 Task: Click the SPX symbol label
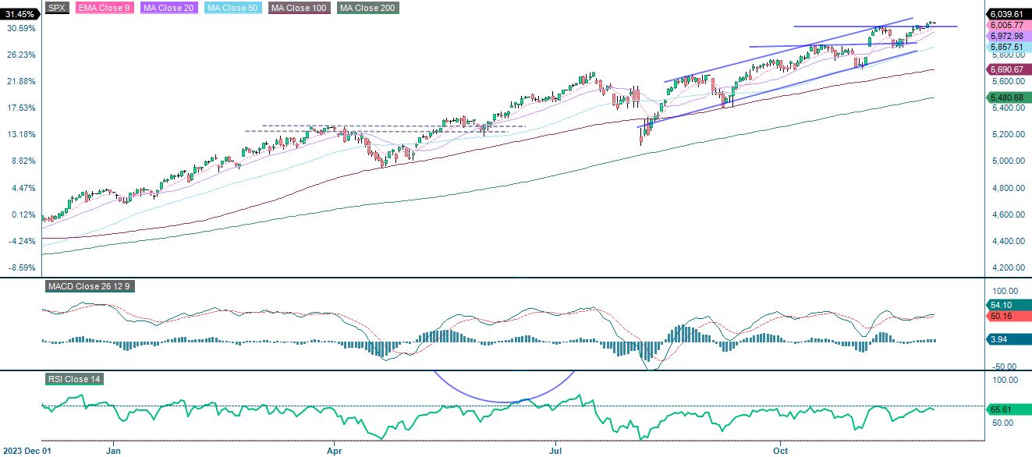56,8
